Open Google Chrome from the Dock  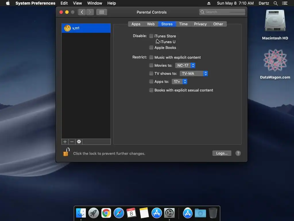(106, 213)
